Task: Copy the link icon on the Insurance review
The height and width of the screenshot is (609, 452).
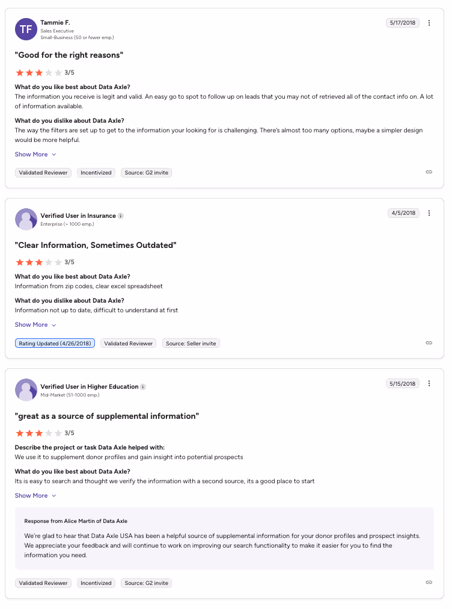Action: (x=429, y=342)
